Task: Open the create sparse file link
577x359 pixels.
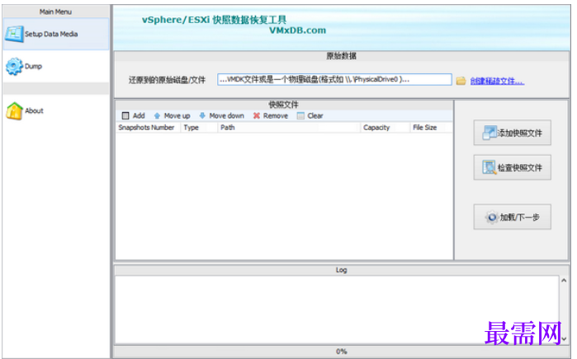Action: point(497,82)
